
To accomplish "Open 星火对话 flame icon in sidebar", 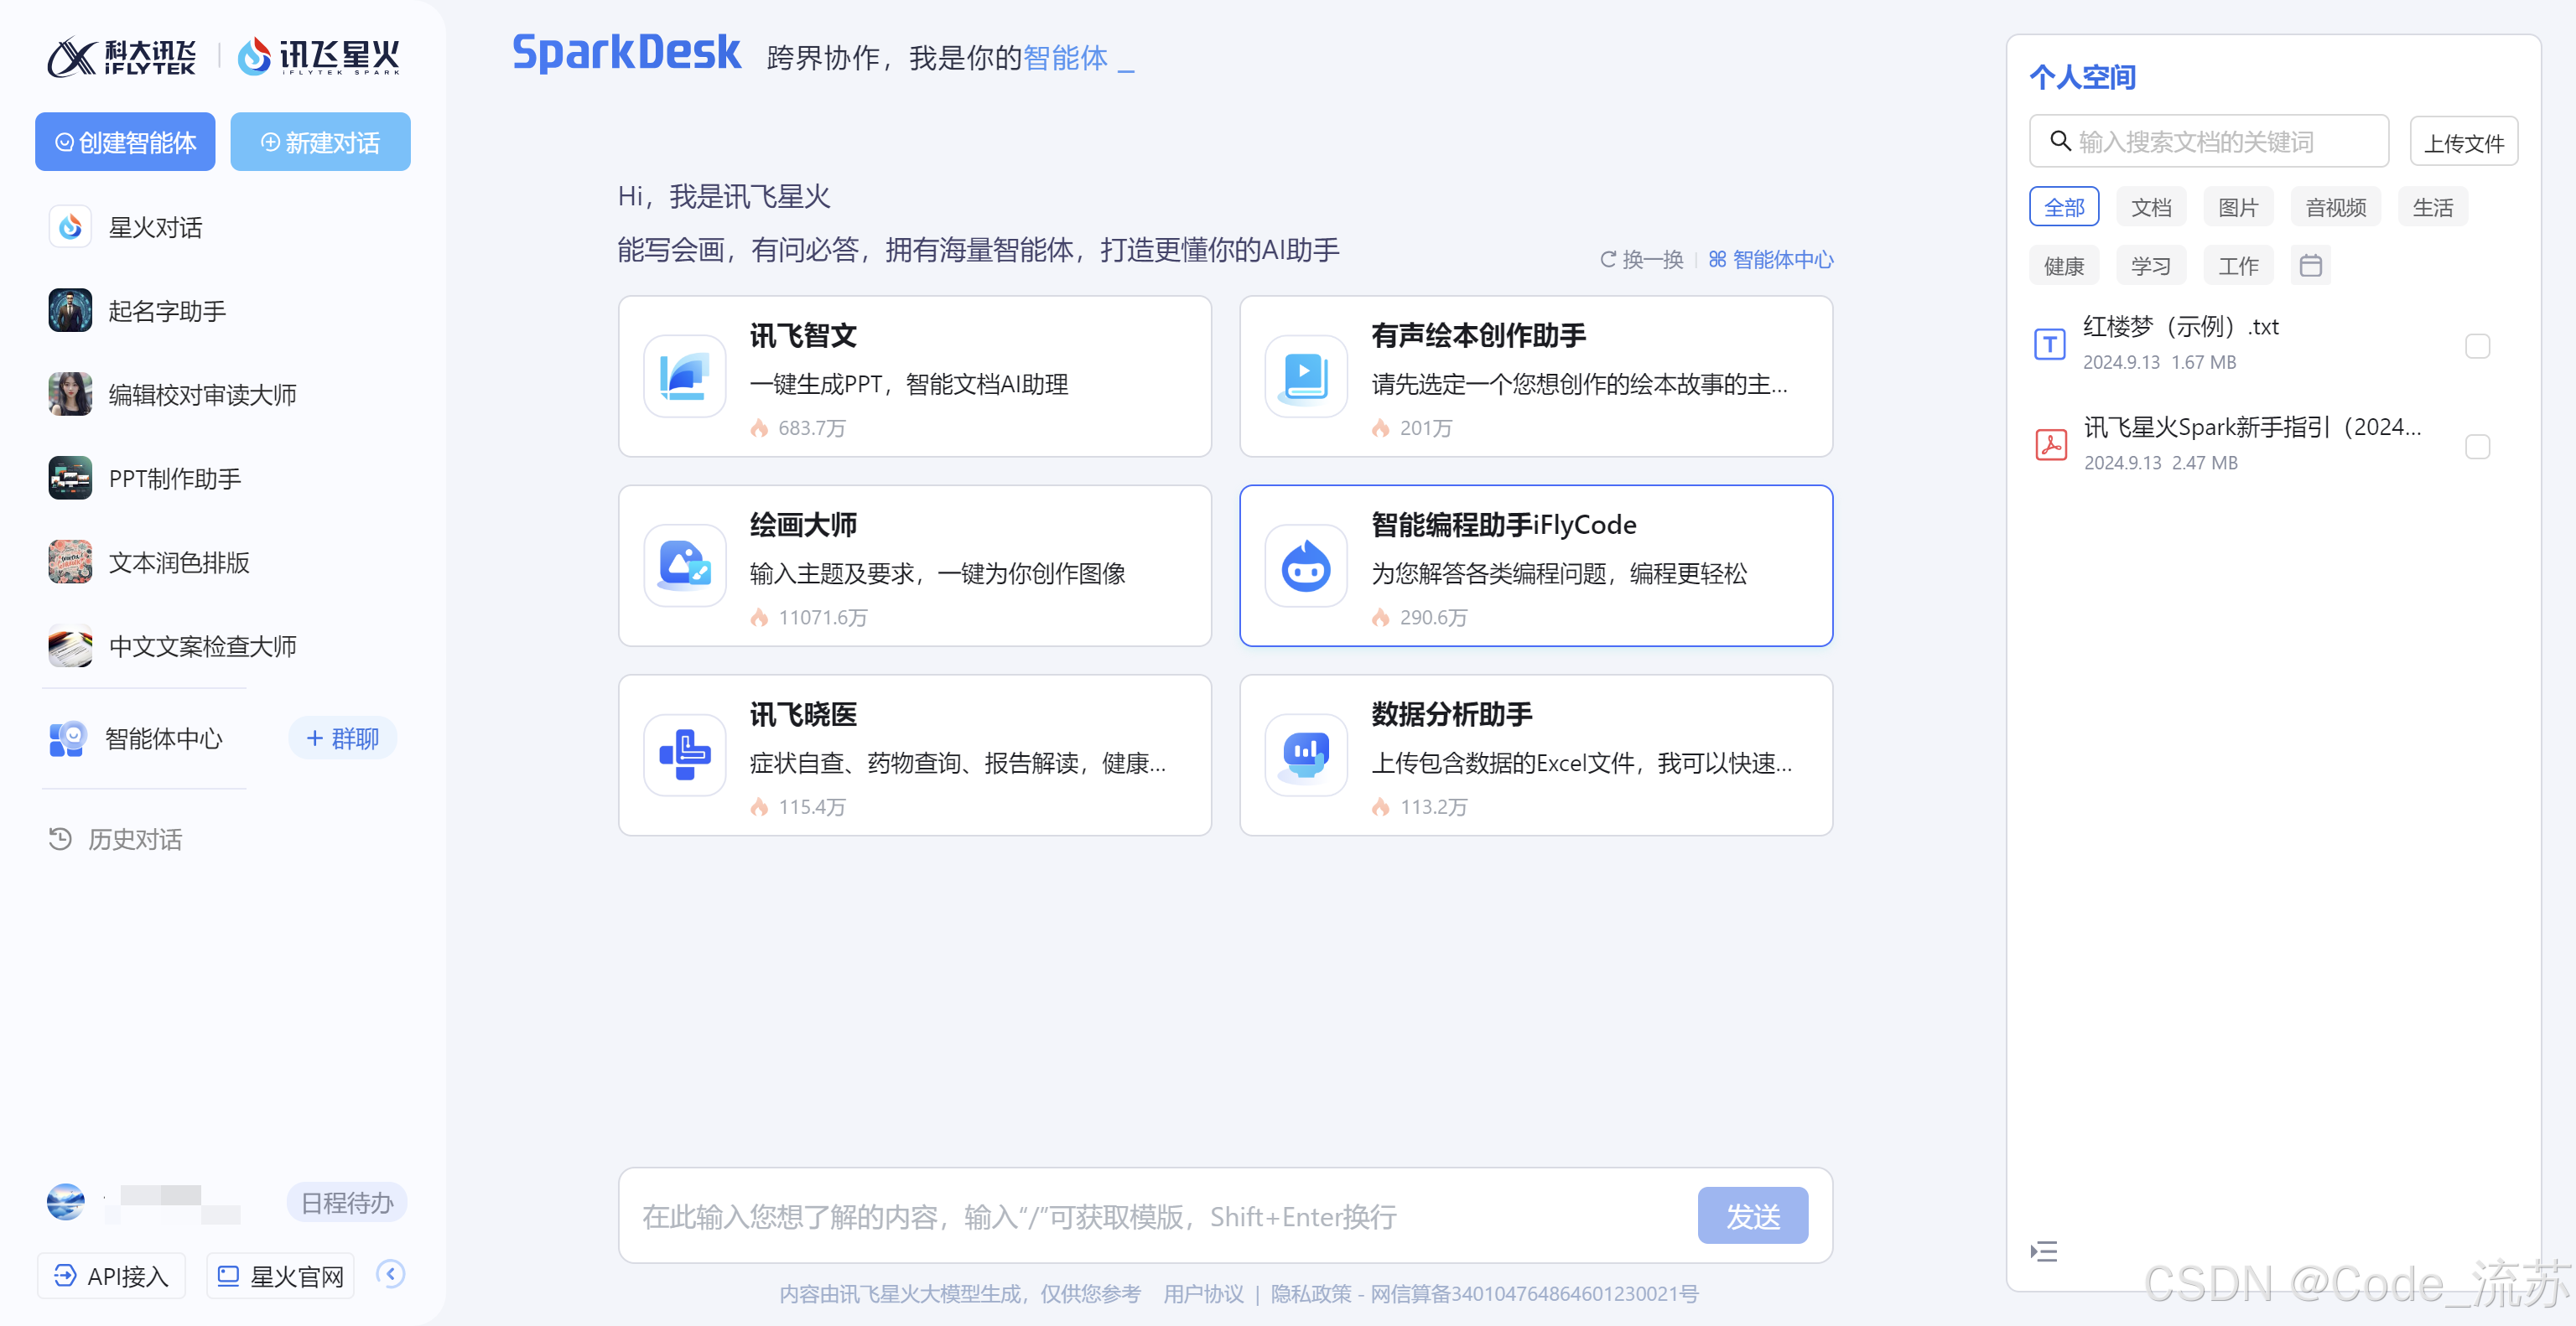I will [x=70, y=227].
